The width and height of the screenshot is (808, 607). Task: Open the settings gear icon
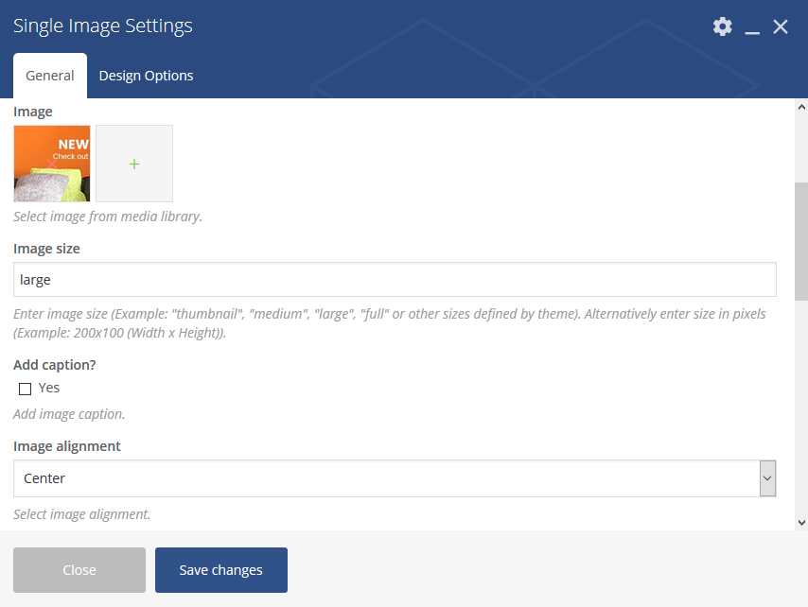[x=723, y=26]
